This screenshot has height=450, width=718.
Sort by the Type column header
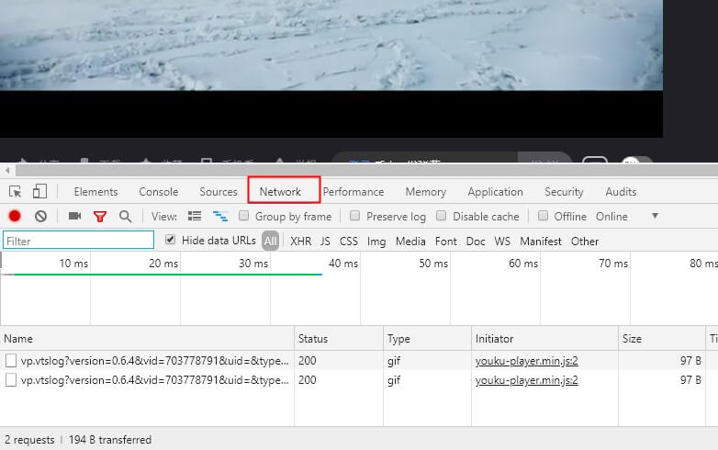(x=427, y=339)
